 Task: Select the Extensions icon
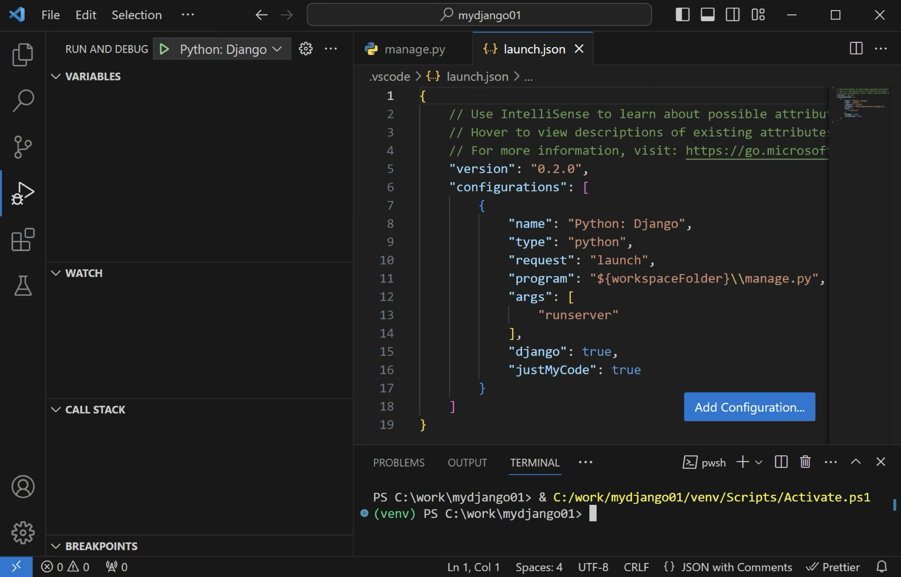(23, 240)
